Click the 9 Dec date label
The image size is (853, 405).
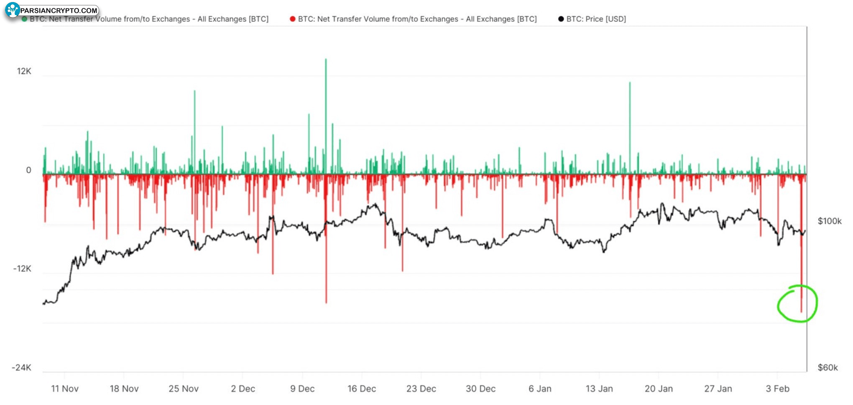click(302, 389)
